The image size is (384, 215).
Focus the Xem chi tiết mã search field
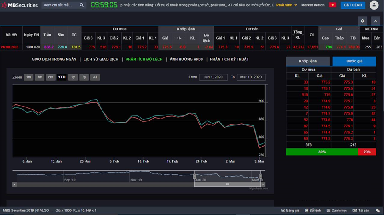61,5
